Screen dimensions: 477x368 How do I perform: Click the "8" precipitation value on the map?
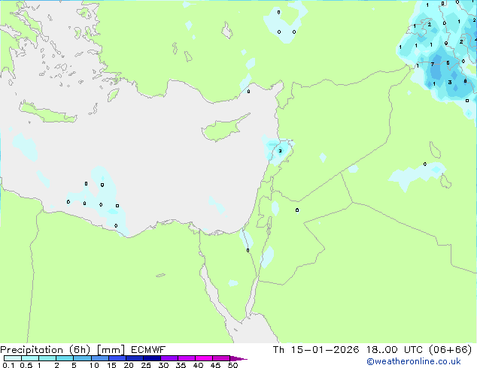click(x=465, y=81)
